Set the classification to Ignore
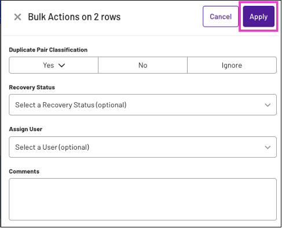282x228 pixels. point(232,65)
